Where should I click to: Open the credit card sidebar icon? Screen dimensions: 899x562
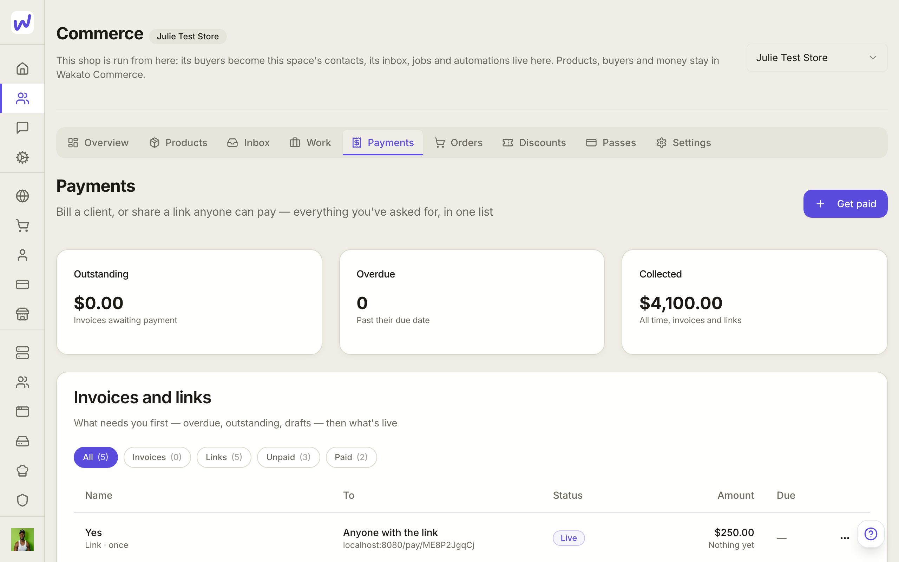point(22,285)
